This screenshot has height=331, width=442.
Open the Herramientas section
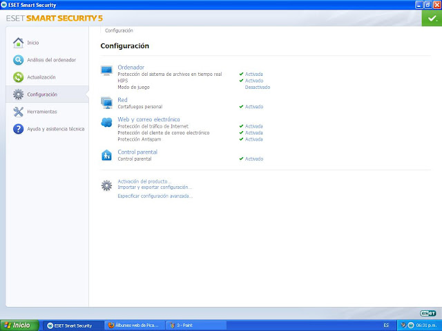coord(42,112)
